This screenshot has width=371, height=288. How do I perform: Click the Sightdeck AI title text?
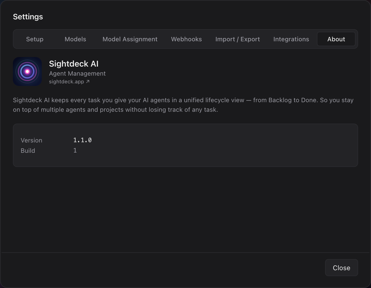pos(74,64)
